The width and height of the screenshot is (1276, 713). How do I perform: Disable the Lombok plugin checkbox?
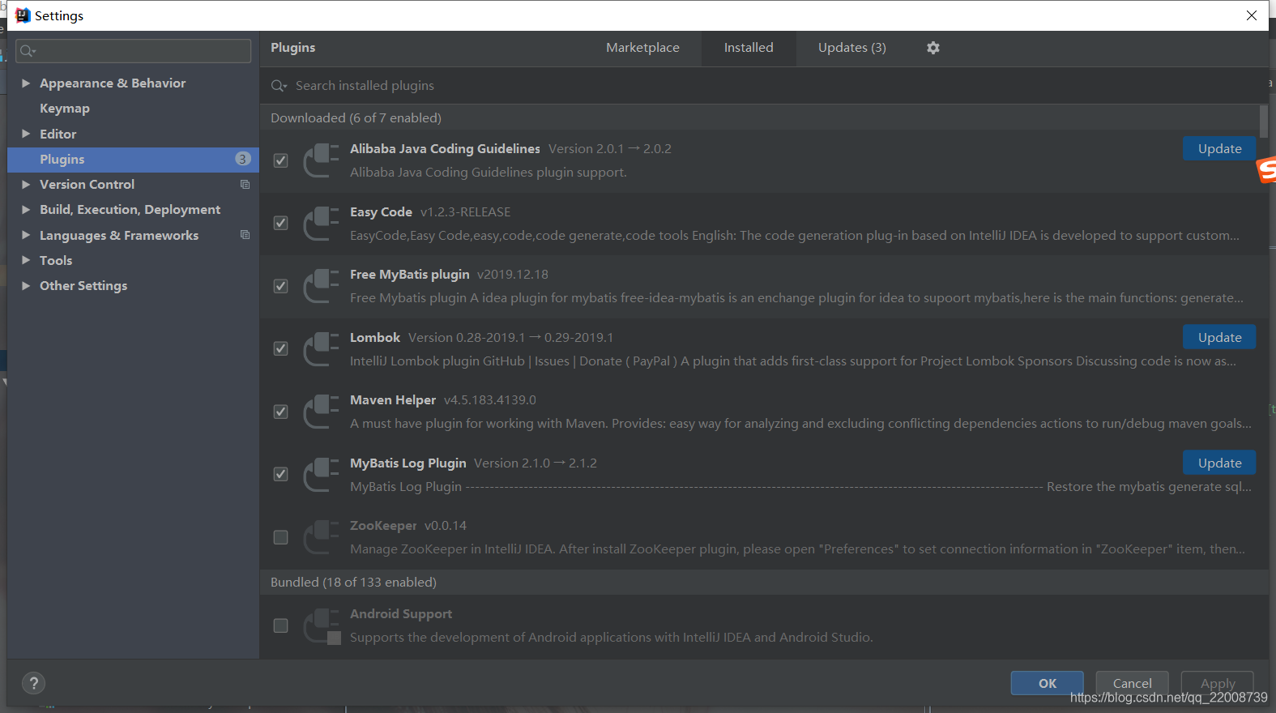[280, 348]
